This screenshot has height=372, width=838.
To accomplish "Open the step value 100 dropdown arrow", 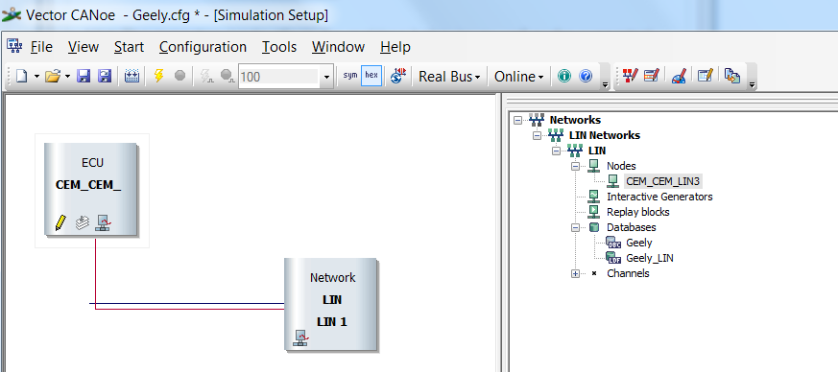I will point(327,77).
